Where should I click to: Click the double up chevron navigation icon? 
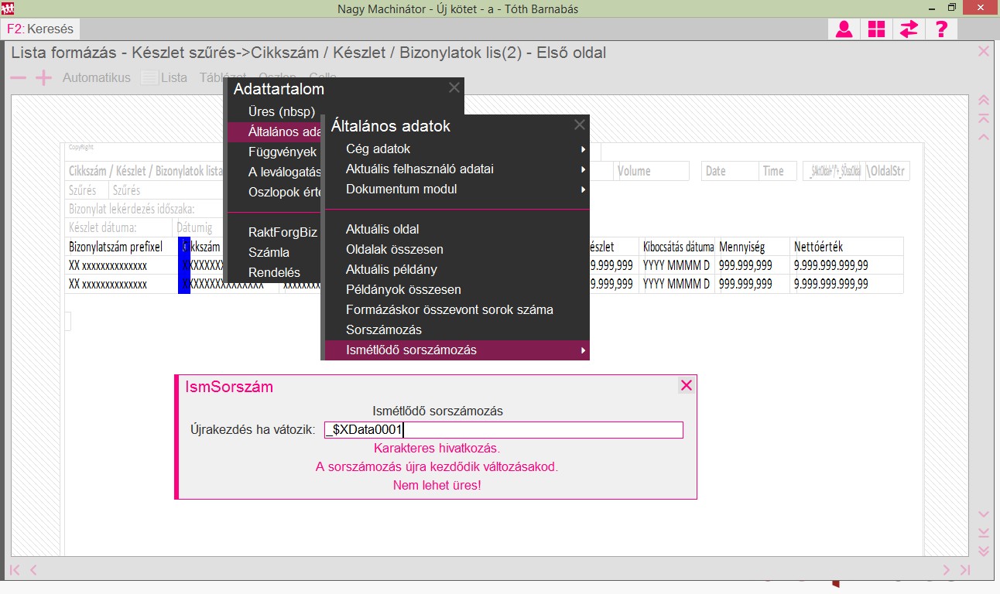point(984,100)
